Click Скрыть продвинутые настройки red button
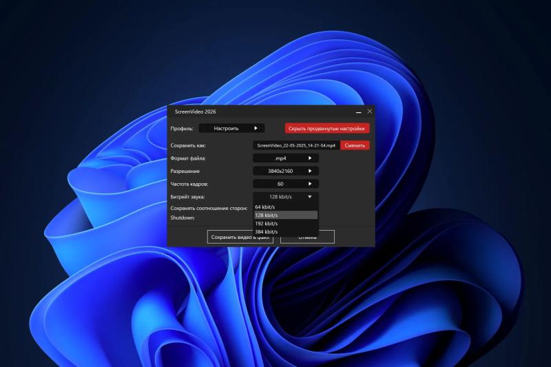 (x=326, y=129)
